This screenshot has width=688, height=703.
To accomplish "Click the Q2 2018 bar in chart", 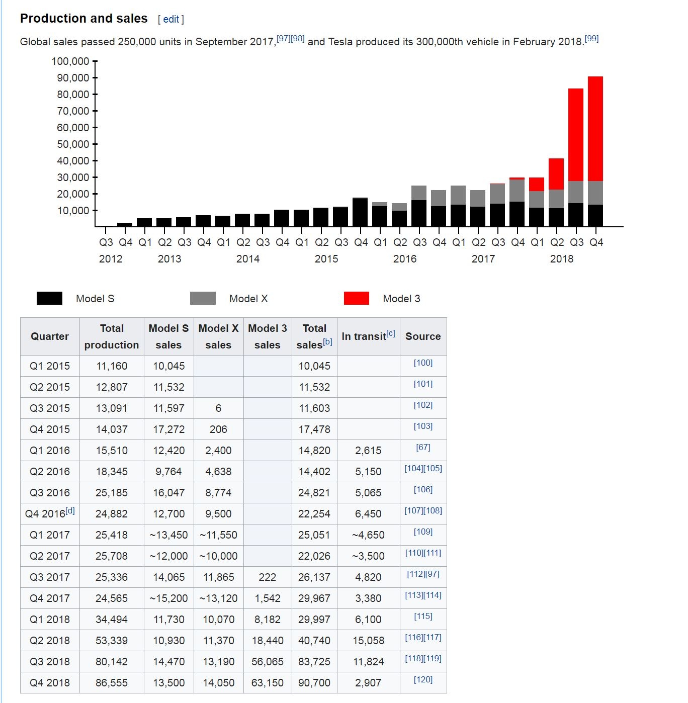I will click(x=556, y=192).
